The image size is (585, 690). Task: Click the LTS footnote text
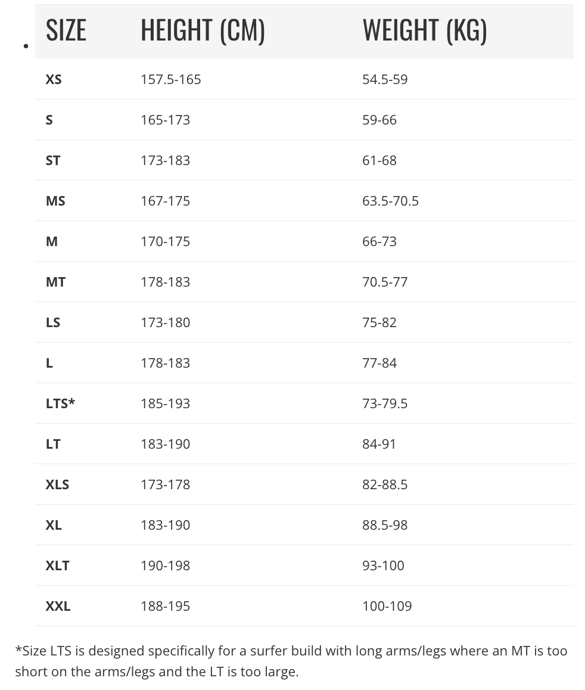(291, 661)
